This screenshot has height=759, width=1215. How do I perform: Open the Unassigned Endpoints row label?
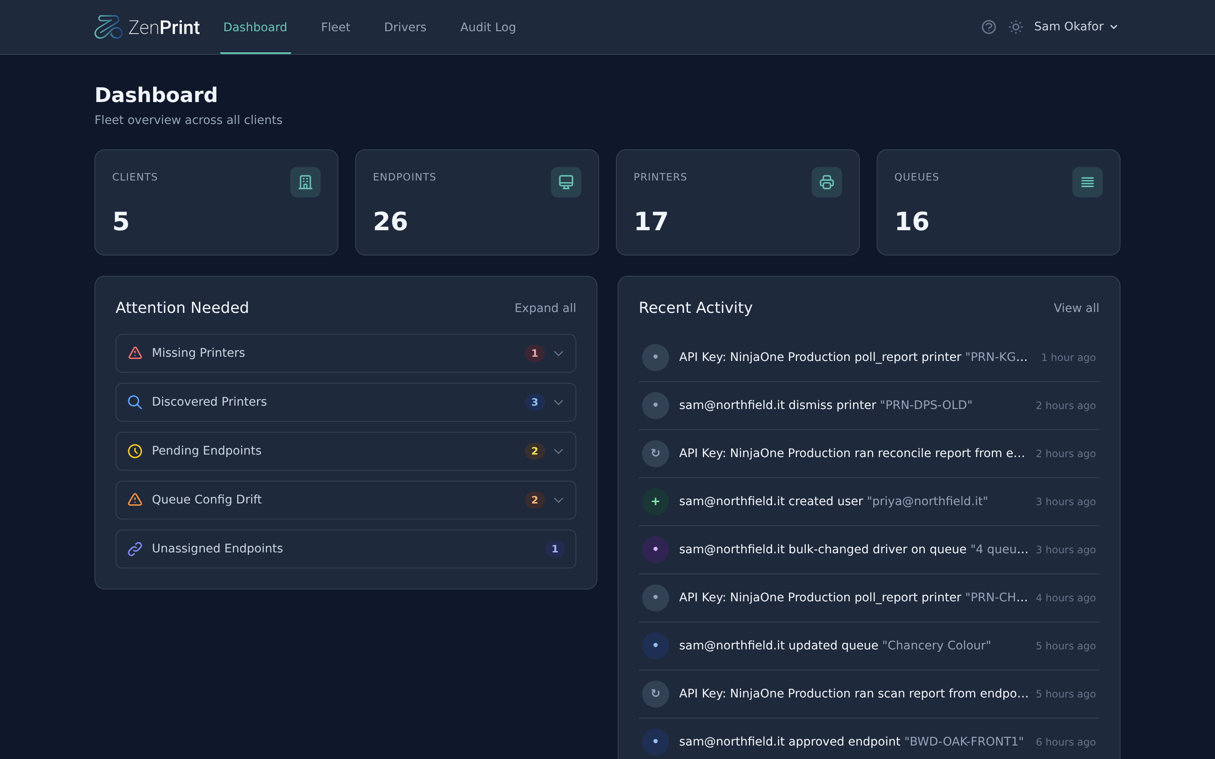click(217, 548)
